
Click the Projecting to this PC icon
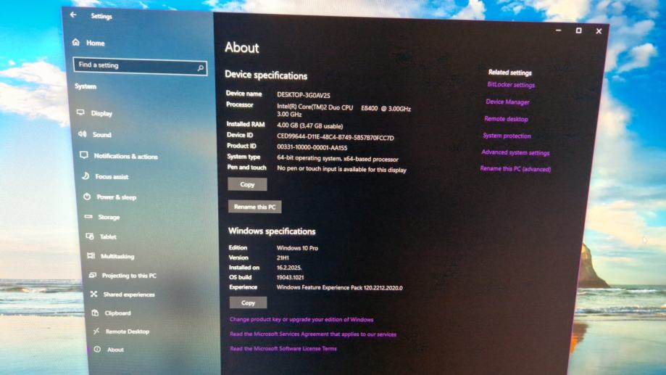click(93, 275)
